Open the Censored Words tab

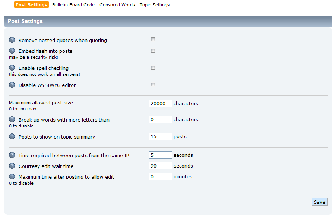tap(117, 5)
